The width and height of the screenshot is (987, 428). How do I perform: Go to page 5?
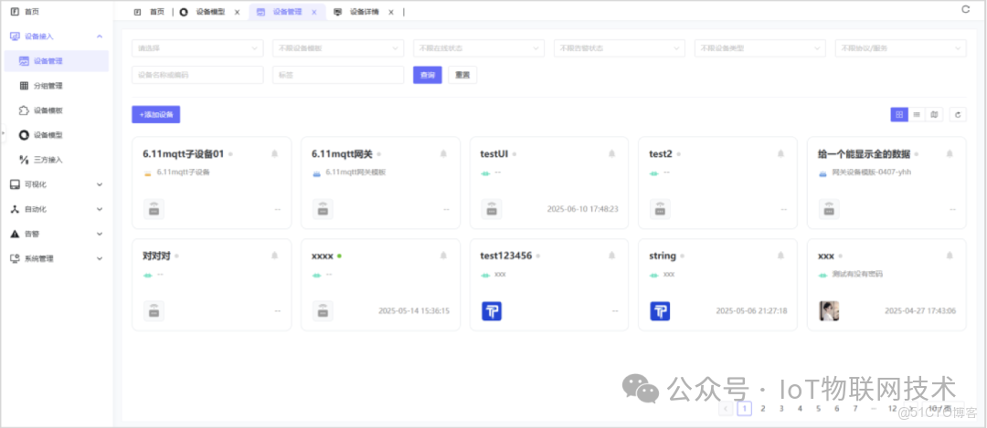tap(818, 409)
